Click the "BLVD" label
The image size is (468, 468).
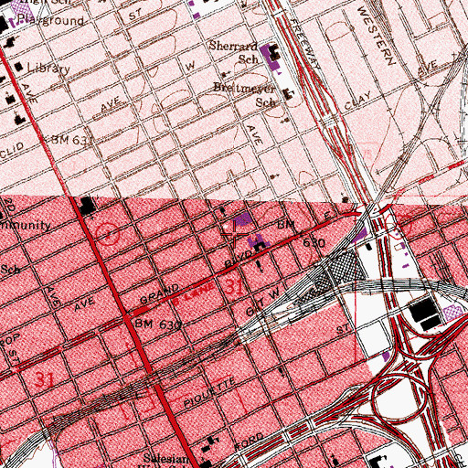239,259
